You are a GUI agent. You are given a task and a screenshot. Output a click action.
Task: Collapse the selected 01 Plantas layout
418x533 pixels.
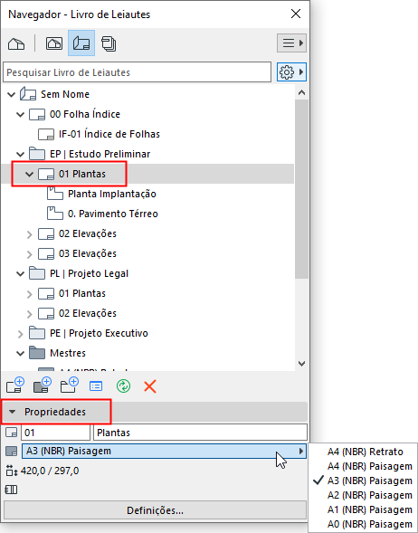30,175
